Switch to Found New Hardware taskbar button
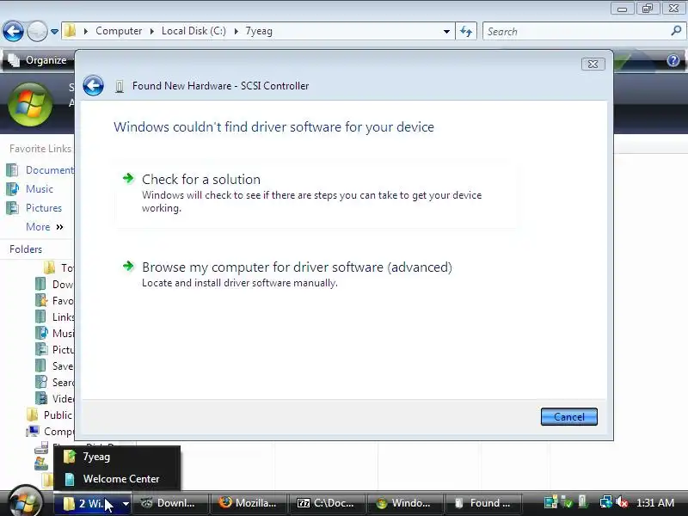 tap(482, 503)
